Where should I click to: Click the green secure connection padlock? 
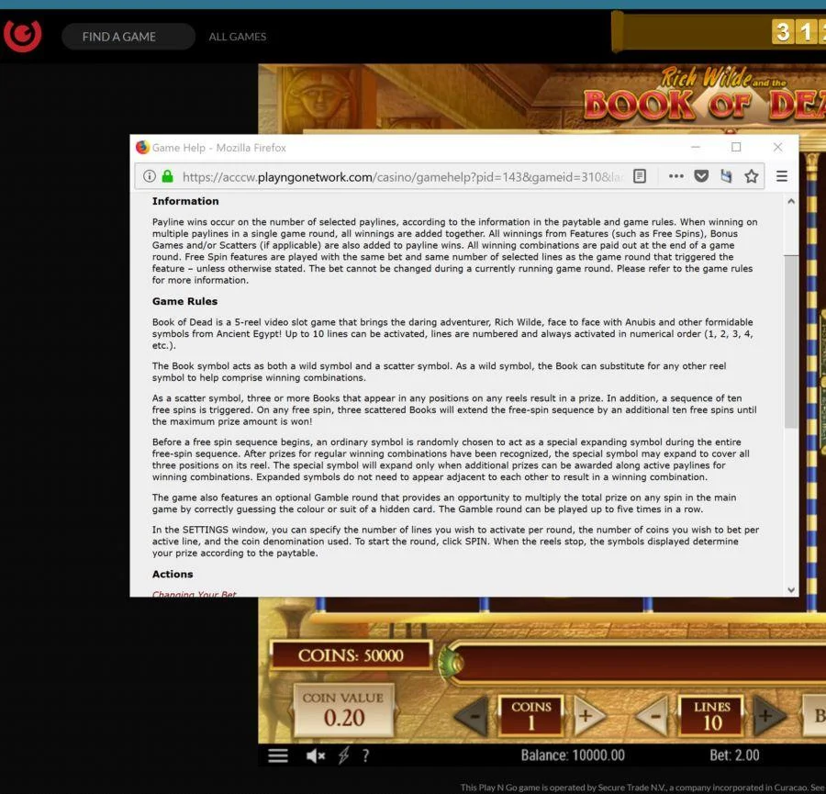point(168,176)
